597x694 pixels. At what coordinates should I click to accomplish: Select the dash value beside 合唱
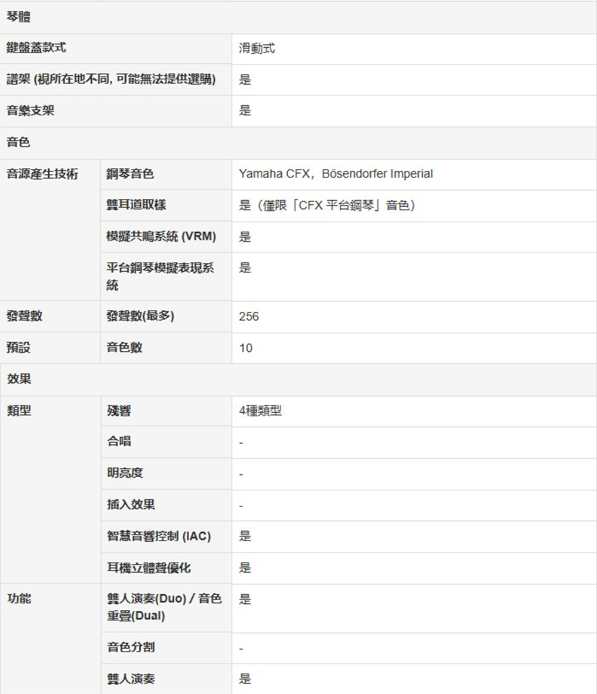point(241,443)
